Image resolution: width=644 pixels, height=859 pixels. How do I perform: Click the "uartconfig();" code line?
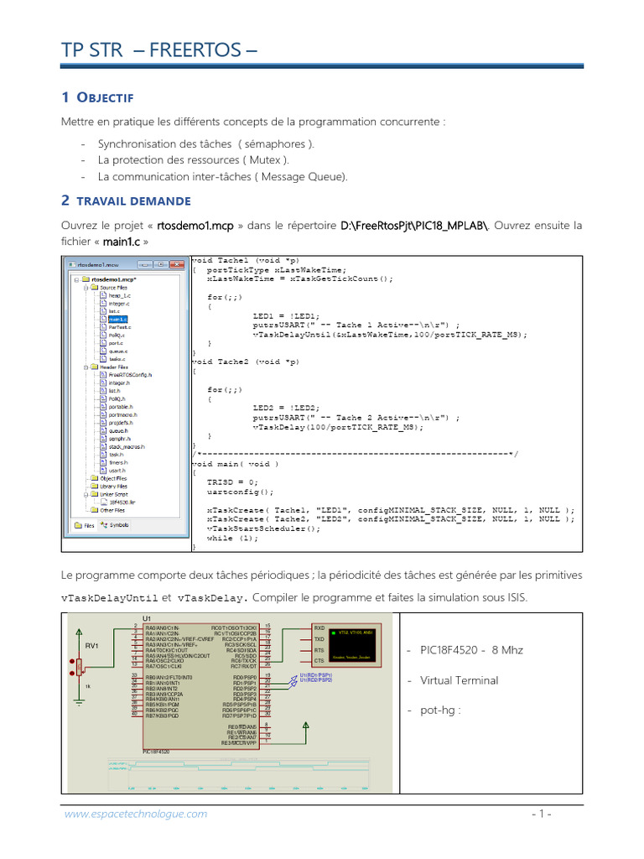click(240, 492)
